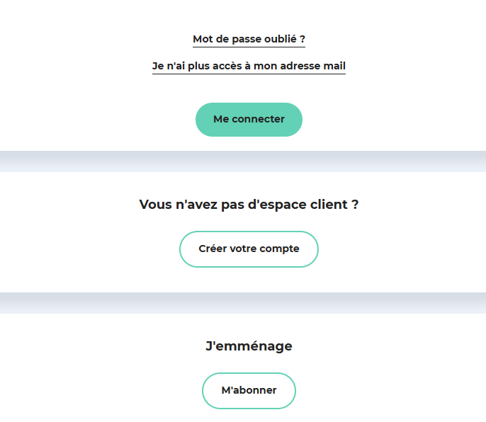Select the 'Créer votre compte' button

pyautogui.click(x=249, y=249)
